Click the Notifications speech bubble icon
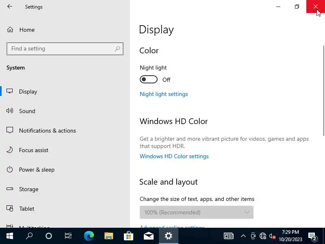The height and width of the screenshot is (244, 325). (10, 130)
